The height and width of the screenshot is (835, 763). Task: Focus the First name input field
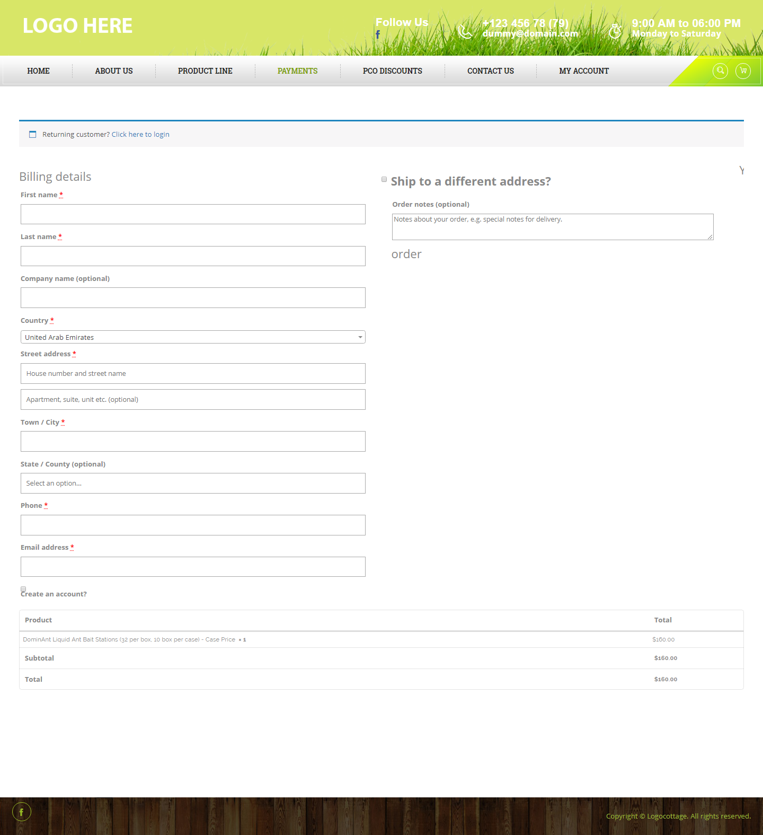[193, 214]
